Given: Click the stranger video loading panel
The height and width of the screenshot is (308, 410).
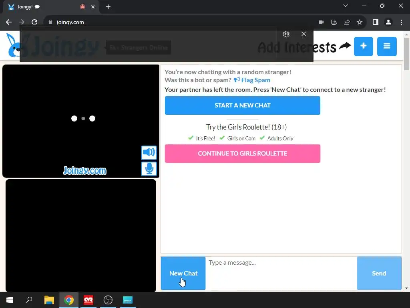Looking at the screenshot, I should click(x=81, y=121).
